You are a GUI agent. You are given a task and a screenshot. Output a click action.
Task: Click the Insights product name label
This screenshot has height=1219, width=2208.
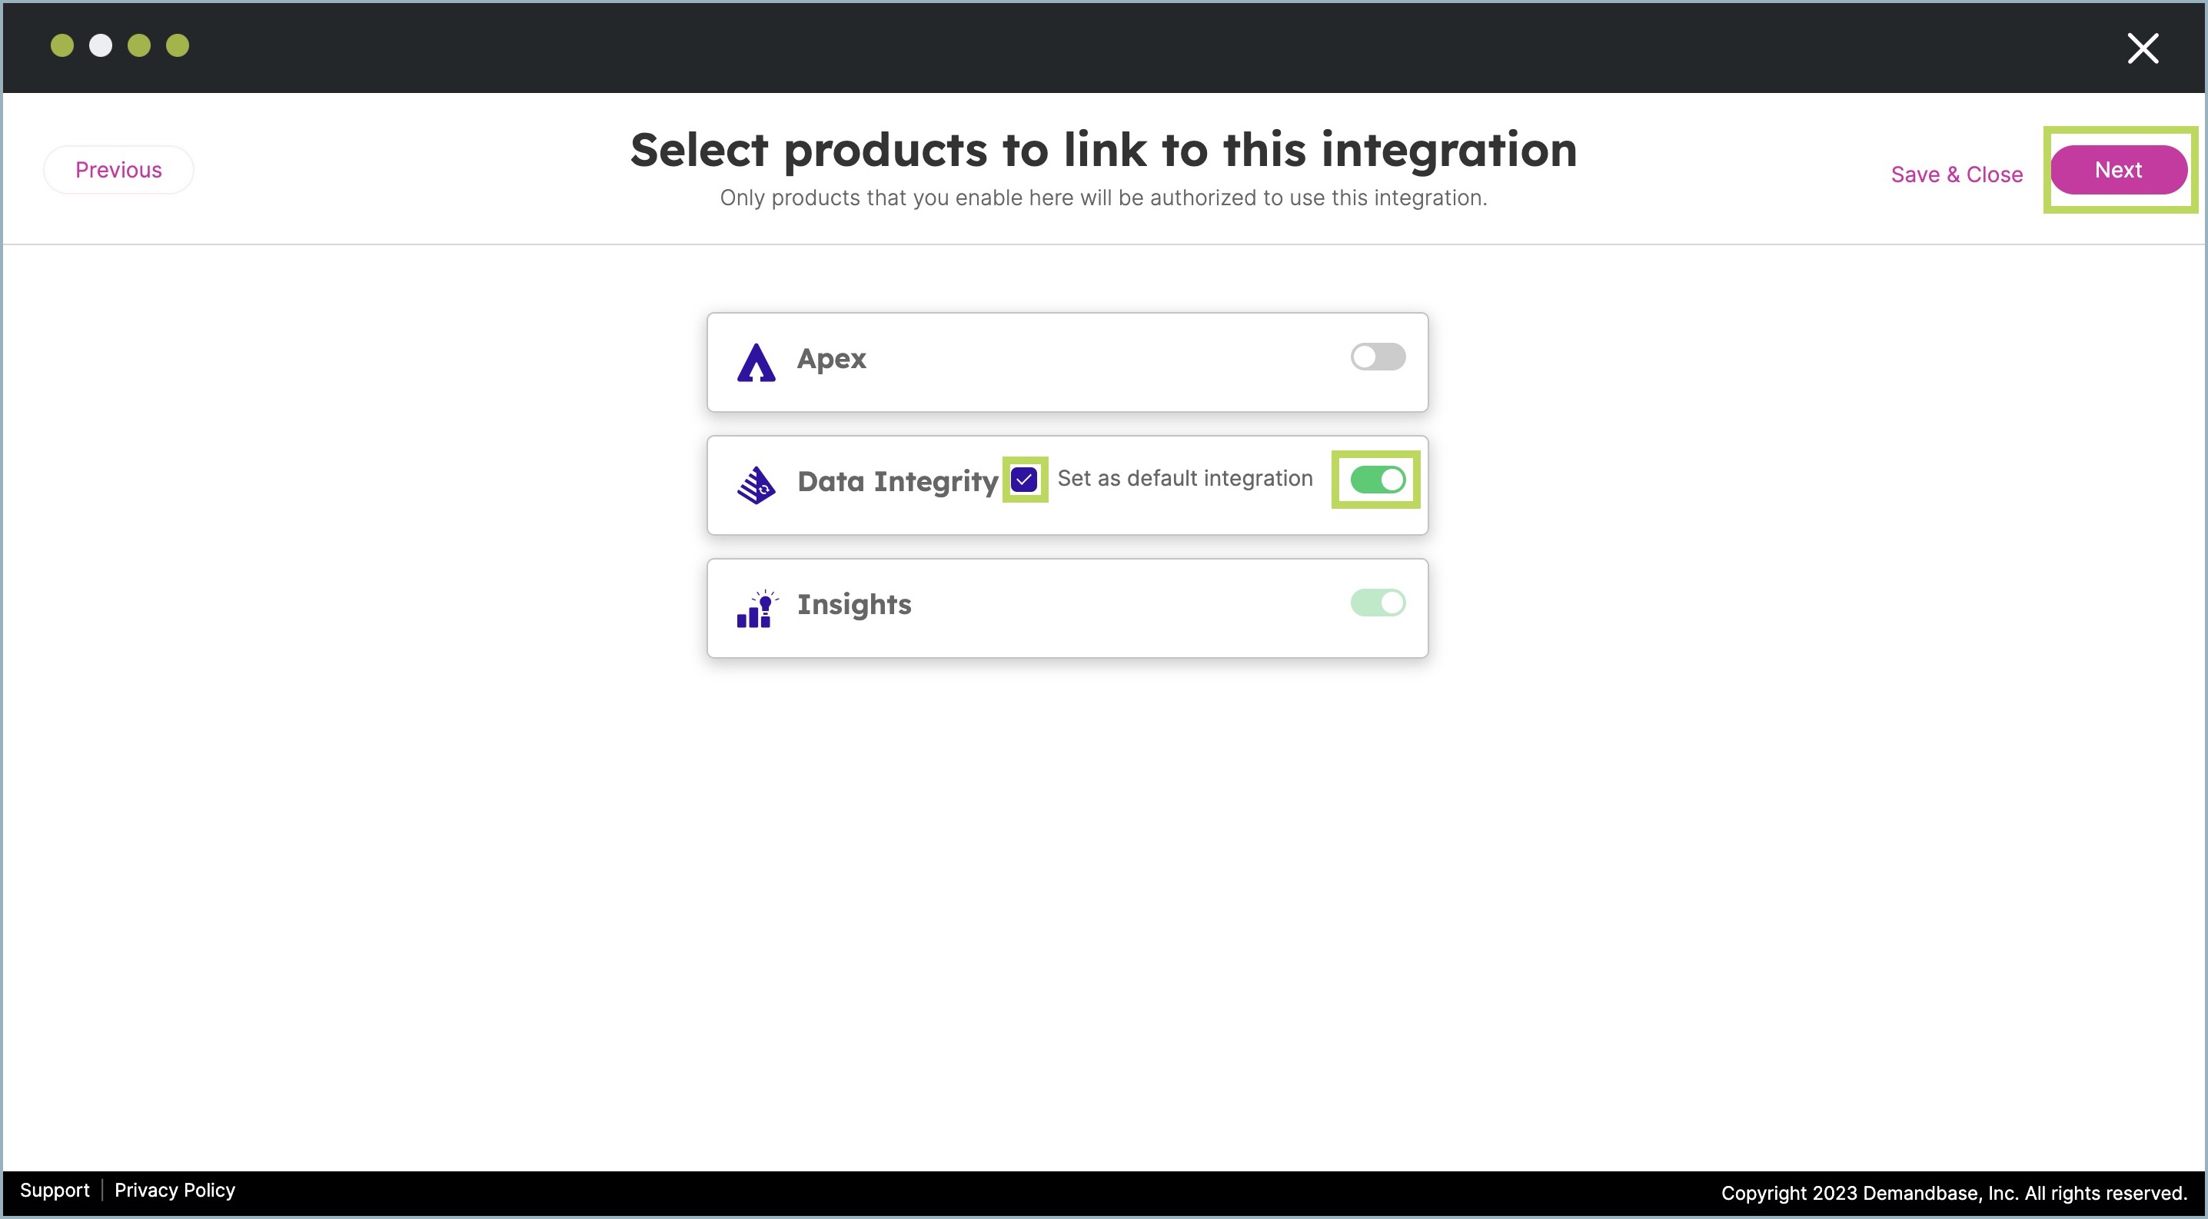tap(853, 604)
